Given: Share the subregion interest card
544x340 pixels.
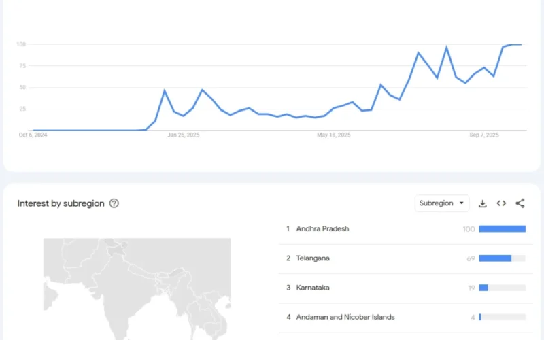Looking at the screenshot, I should pyautogui.click(x=520, y=203).
